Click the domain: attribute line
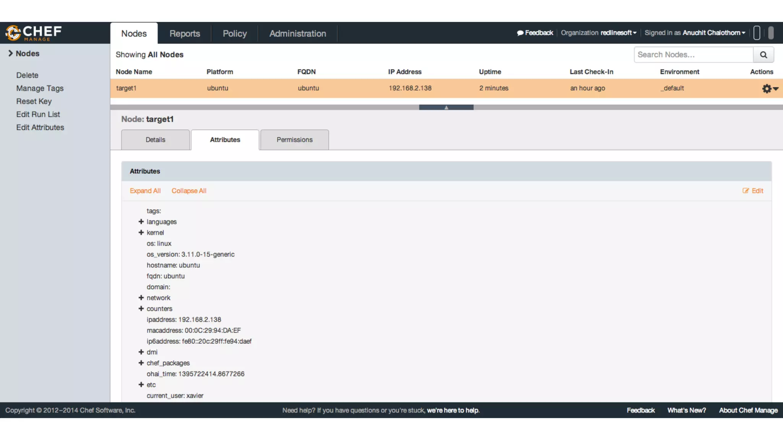783x440 pixels. [158, 287]
